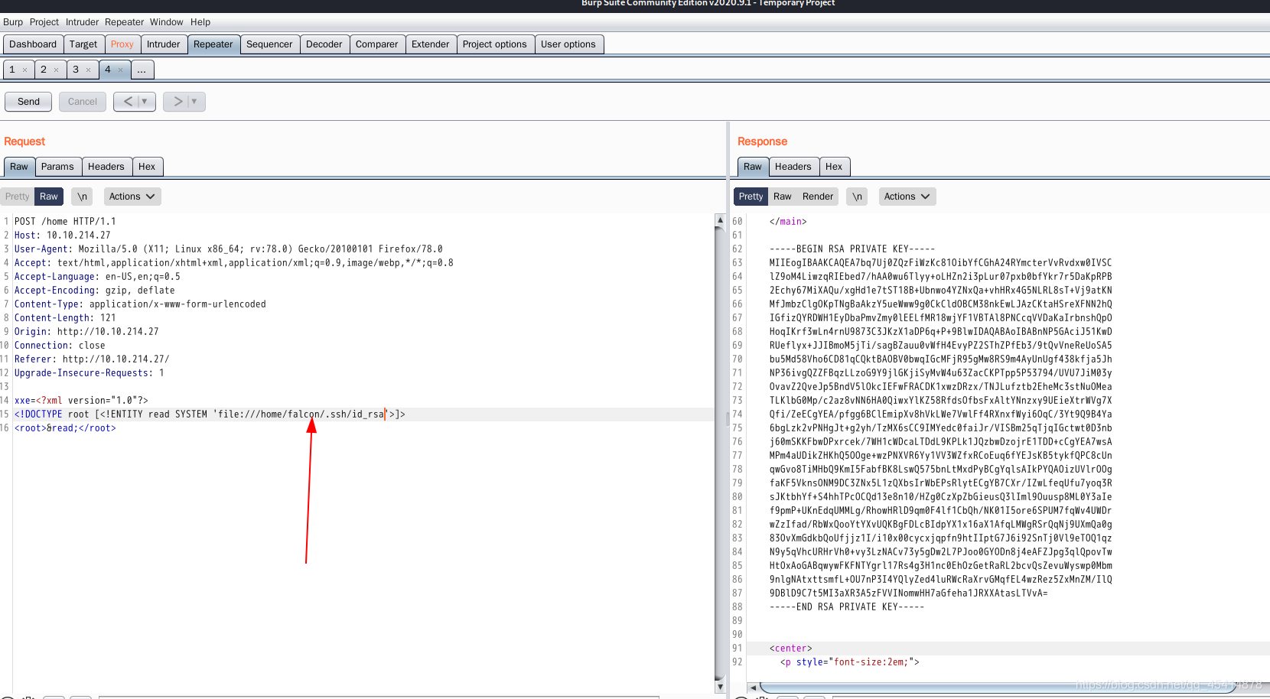Switch to the Sequencer tab
This screenshot has width=1270, height=699.
tap(269, 44)
